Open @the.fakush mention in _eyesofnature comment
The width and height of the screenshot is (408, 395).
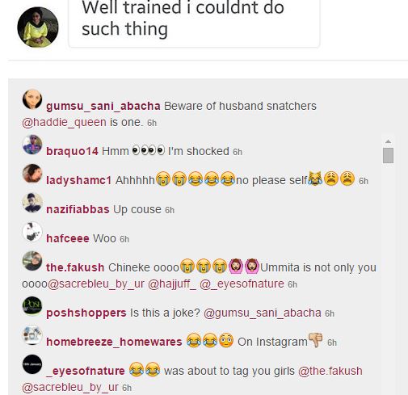click(330, 371)
